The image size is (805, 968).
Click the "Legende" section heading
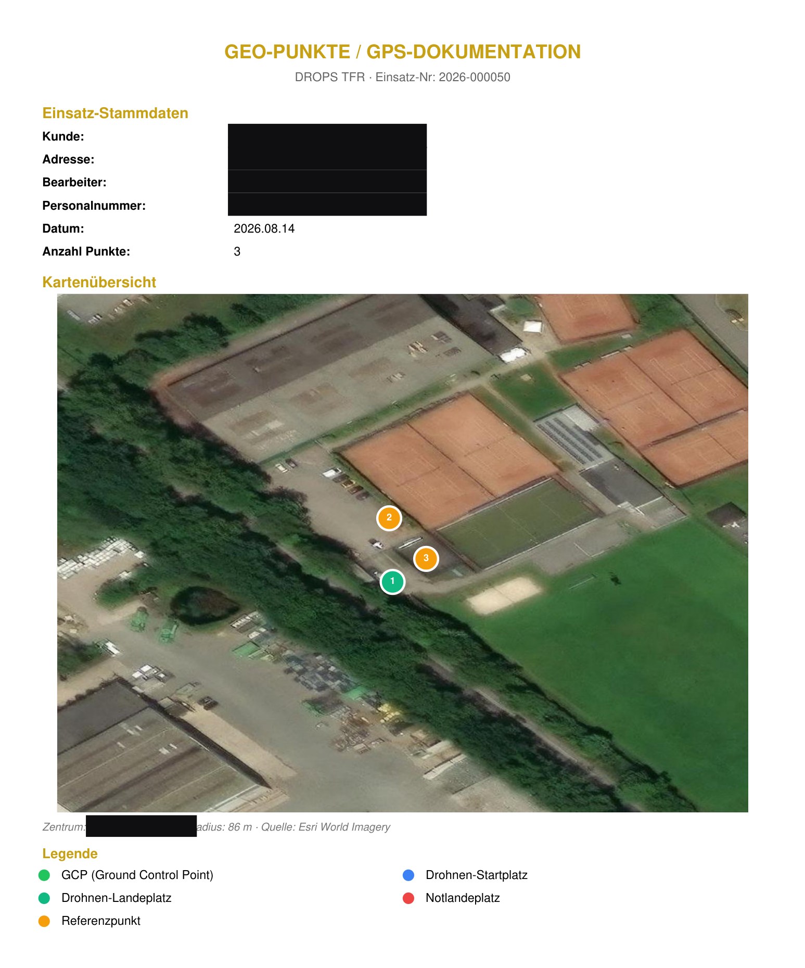point(70,854)
